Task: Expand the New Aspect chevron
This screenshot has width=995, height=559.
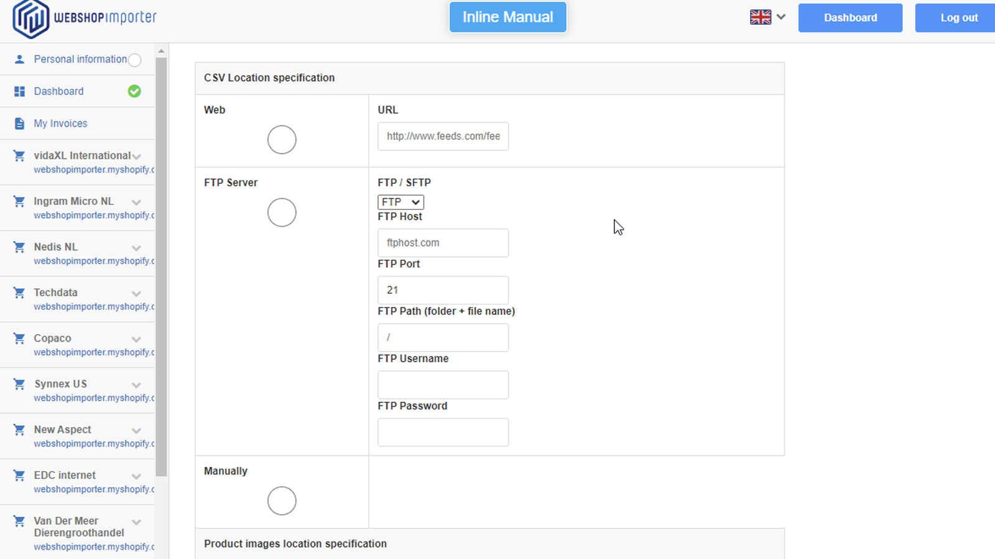Action: pos(136,430)
